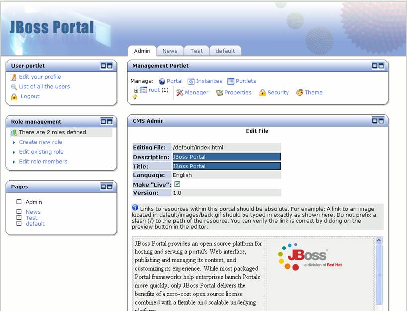
Task: Click the Logout link
Action: pos(30,96)
